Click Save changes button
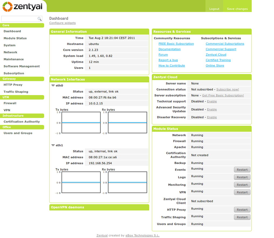This screenshot has width=274, height=238. coord(237,9)
